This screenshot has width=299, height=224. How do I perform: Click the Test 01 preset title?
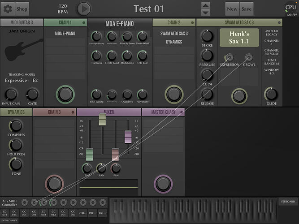[149, 9]
